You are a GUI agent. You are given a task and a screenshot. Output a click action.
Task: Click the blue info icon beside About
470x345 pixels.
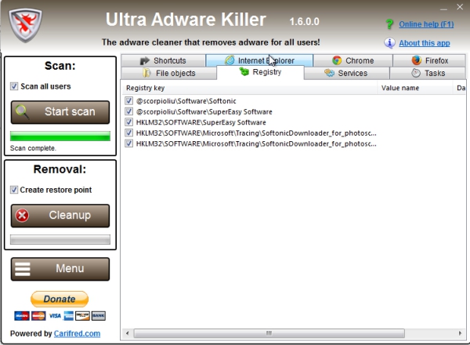[x=389, y=43]
